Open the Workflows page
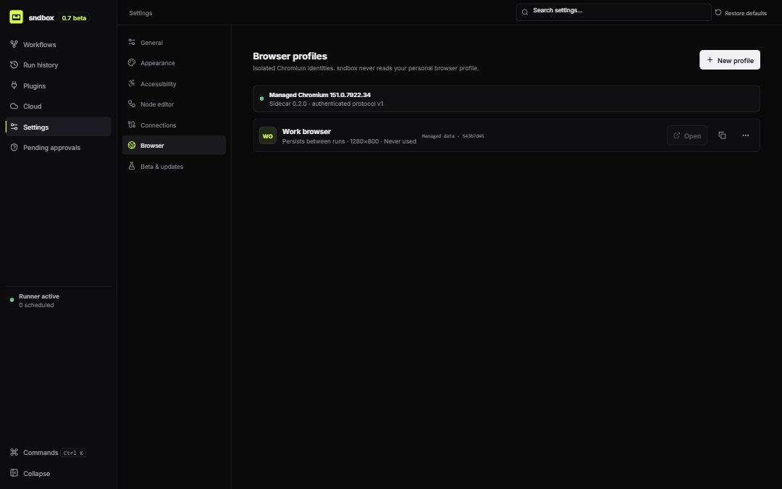Image resolution: width=782 pixels, height=489 pixels. tap(58, 44)
